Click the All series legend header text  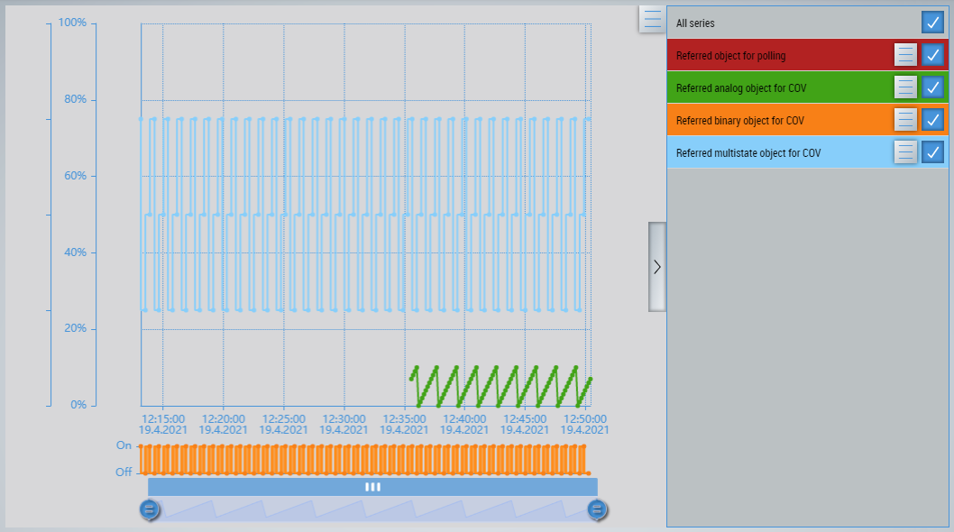(x=695, y=23)
